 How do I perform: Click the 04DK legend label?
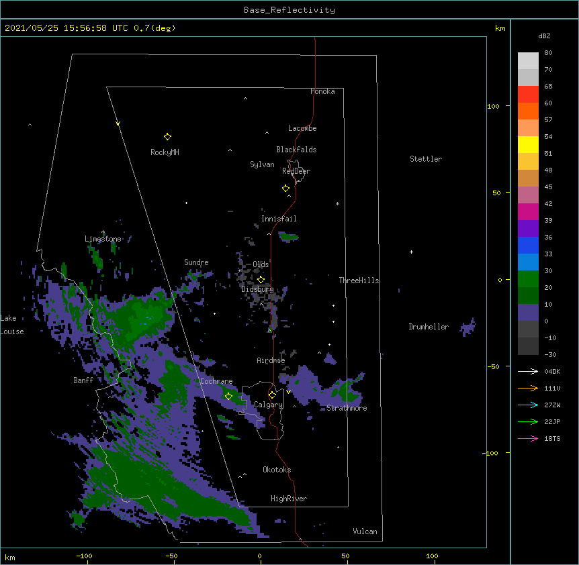click(x=552, y=371)
